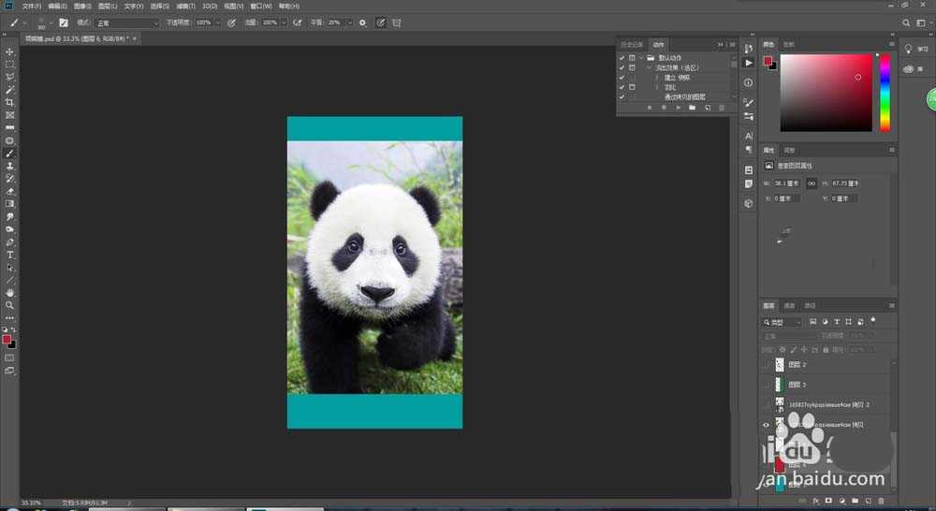The image size is (936, 511).
Task: Select the Horizontal Type tool
Action: coord(10,255)
